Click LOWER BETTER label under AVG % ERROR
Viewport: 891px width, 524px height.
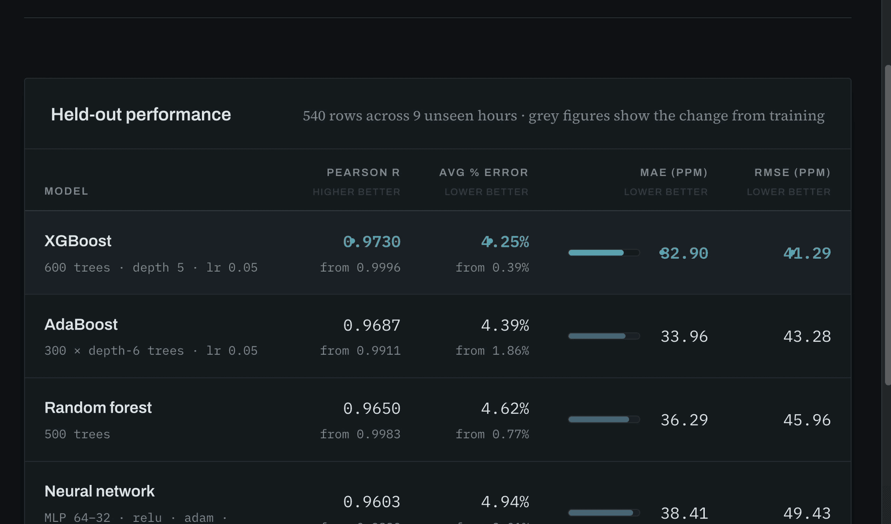[x=487, y=192]
